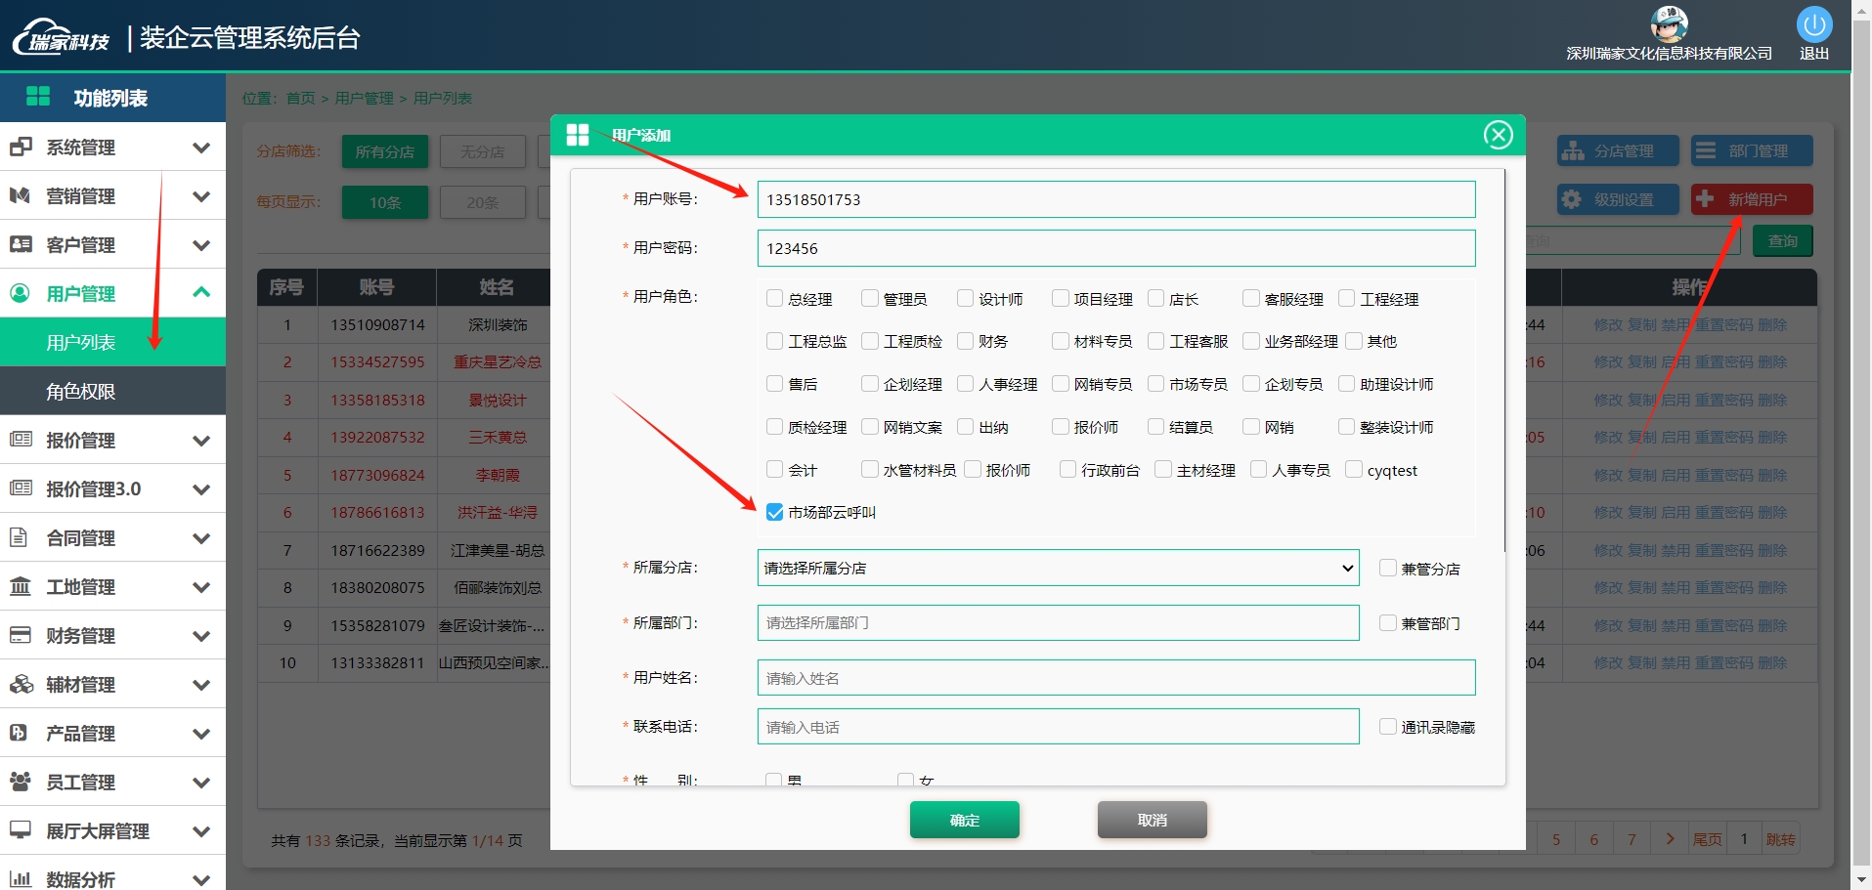
Task: Close the add-user dialog with X icon
Action: click(1498, 135)
